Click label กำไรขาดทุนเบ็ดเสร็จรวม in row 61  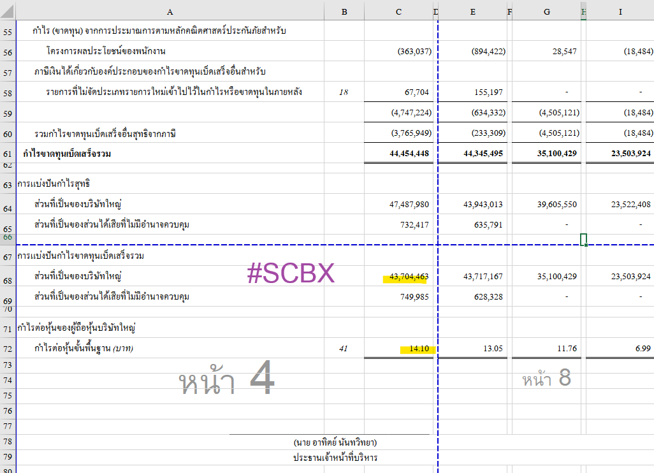(67, 154)
